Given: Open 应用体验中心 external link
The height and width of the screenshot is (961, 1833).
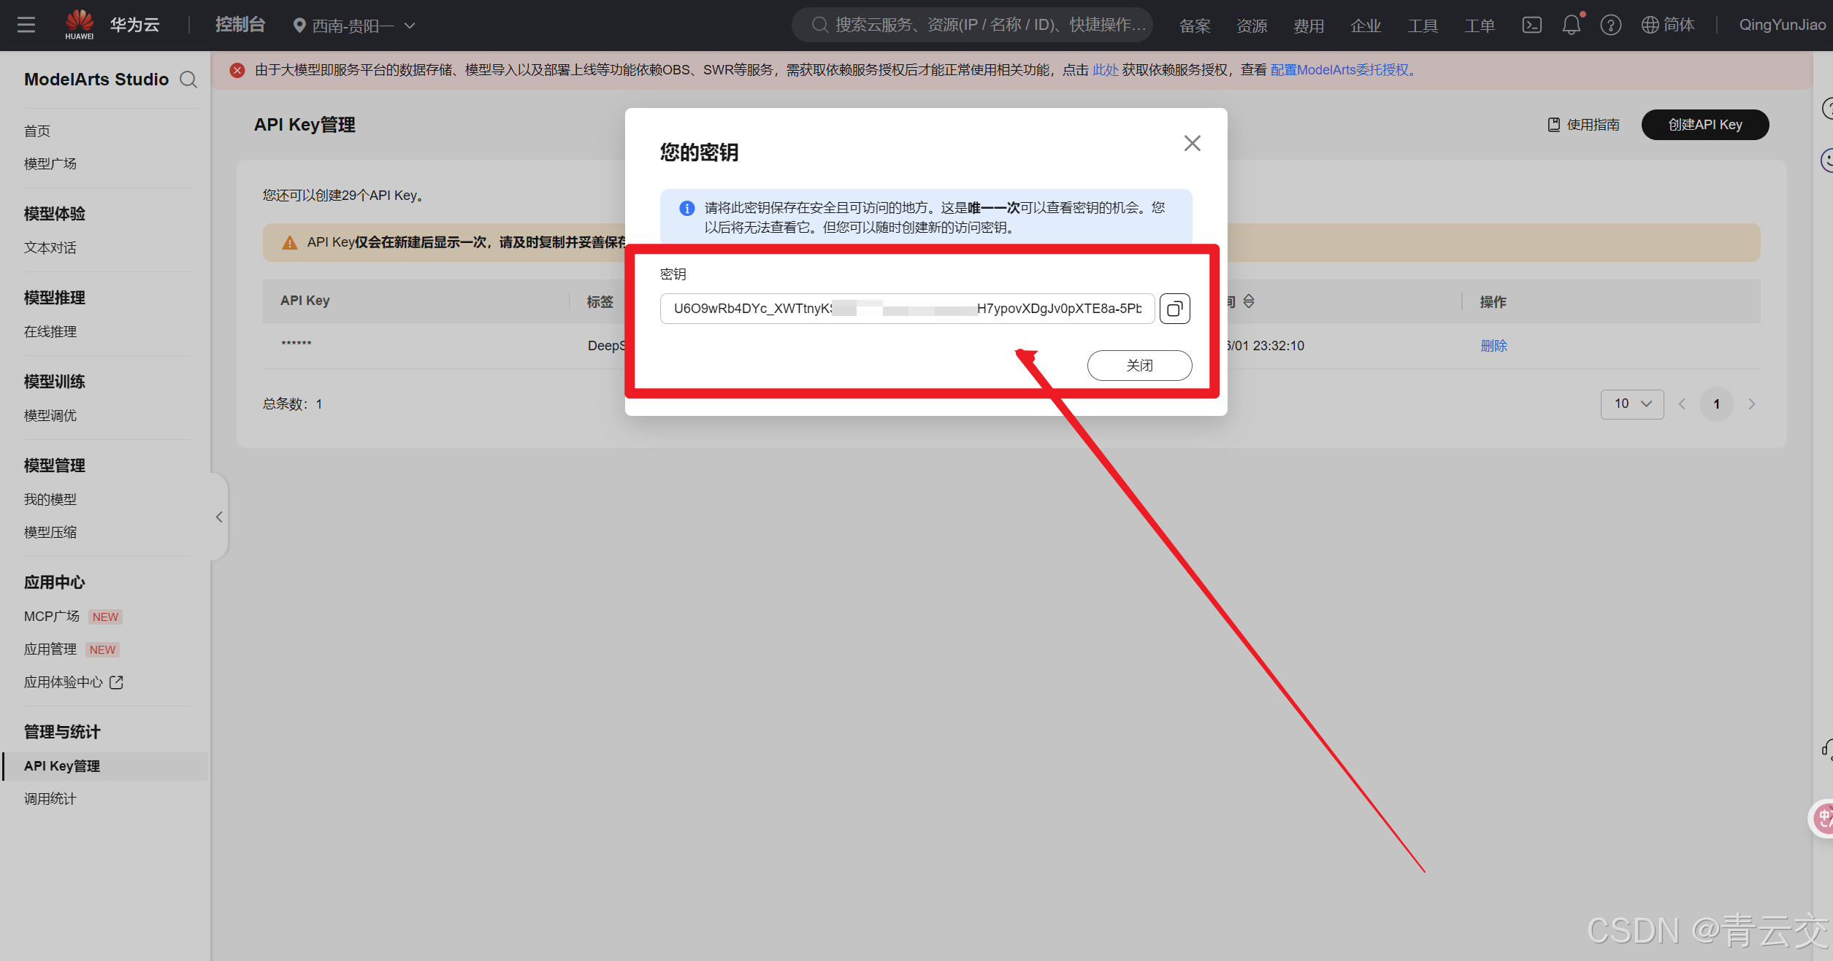Looking at the screenshot, I should click(73, 682).
